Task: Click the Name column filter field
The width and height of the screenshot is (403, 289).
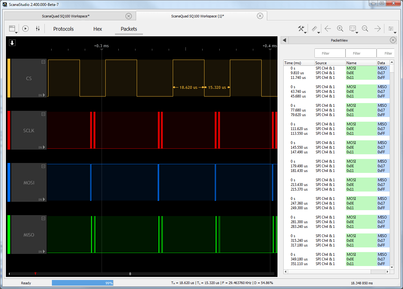Action: [x=361, y=53]
